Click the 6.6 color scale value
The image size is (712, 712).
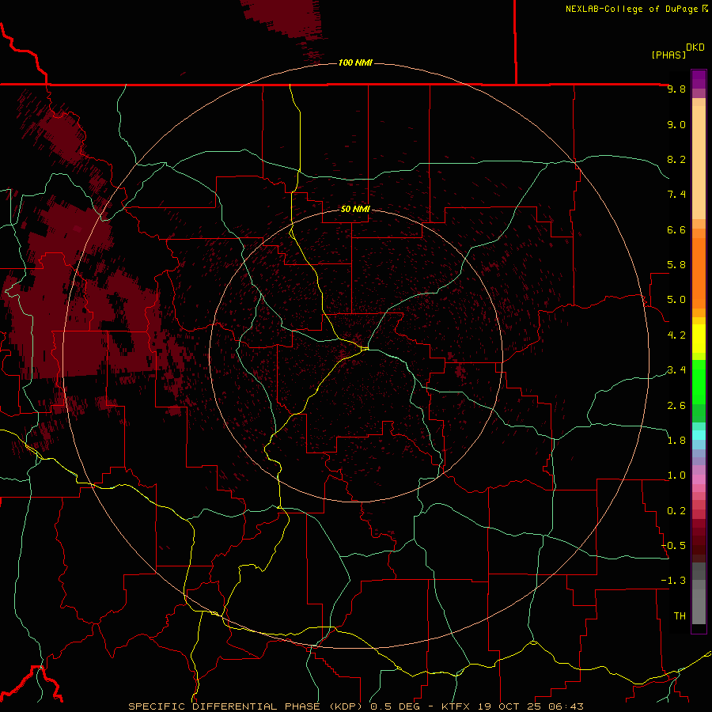tap(676, 229)
